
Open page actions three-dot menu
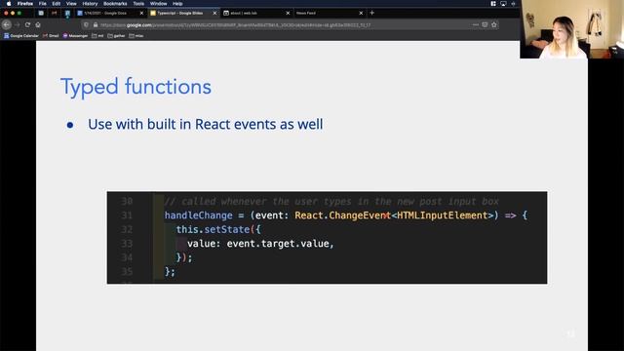pyautogui.click(x=476, y=24)
